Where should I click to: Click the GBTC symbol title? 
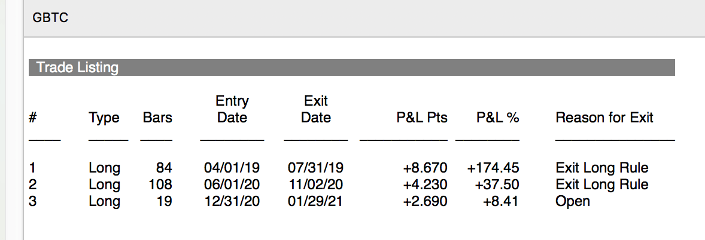click(50, 19)
